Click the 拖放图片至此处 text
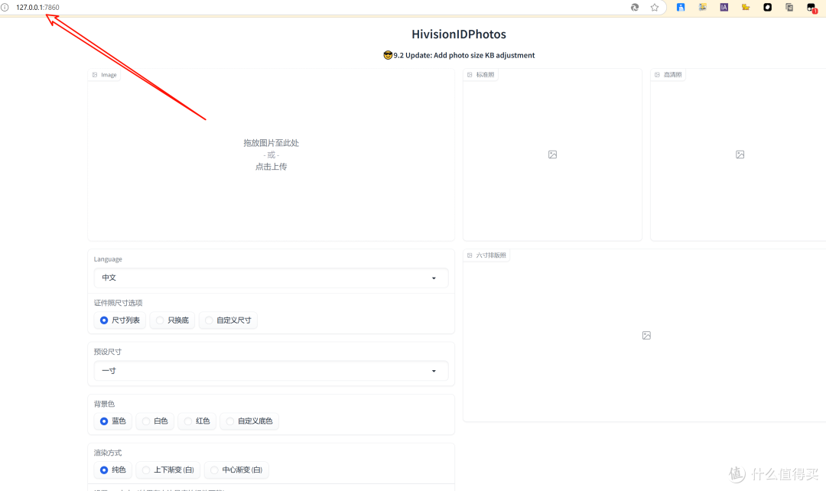This screenshot has width=826, height=491. pos(272,143)
